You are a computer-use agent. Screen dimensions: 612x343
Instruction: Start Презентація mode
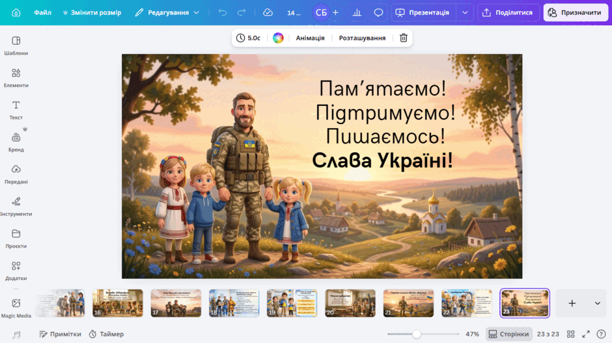coord(423,12)
